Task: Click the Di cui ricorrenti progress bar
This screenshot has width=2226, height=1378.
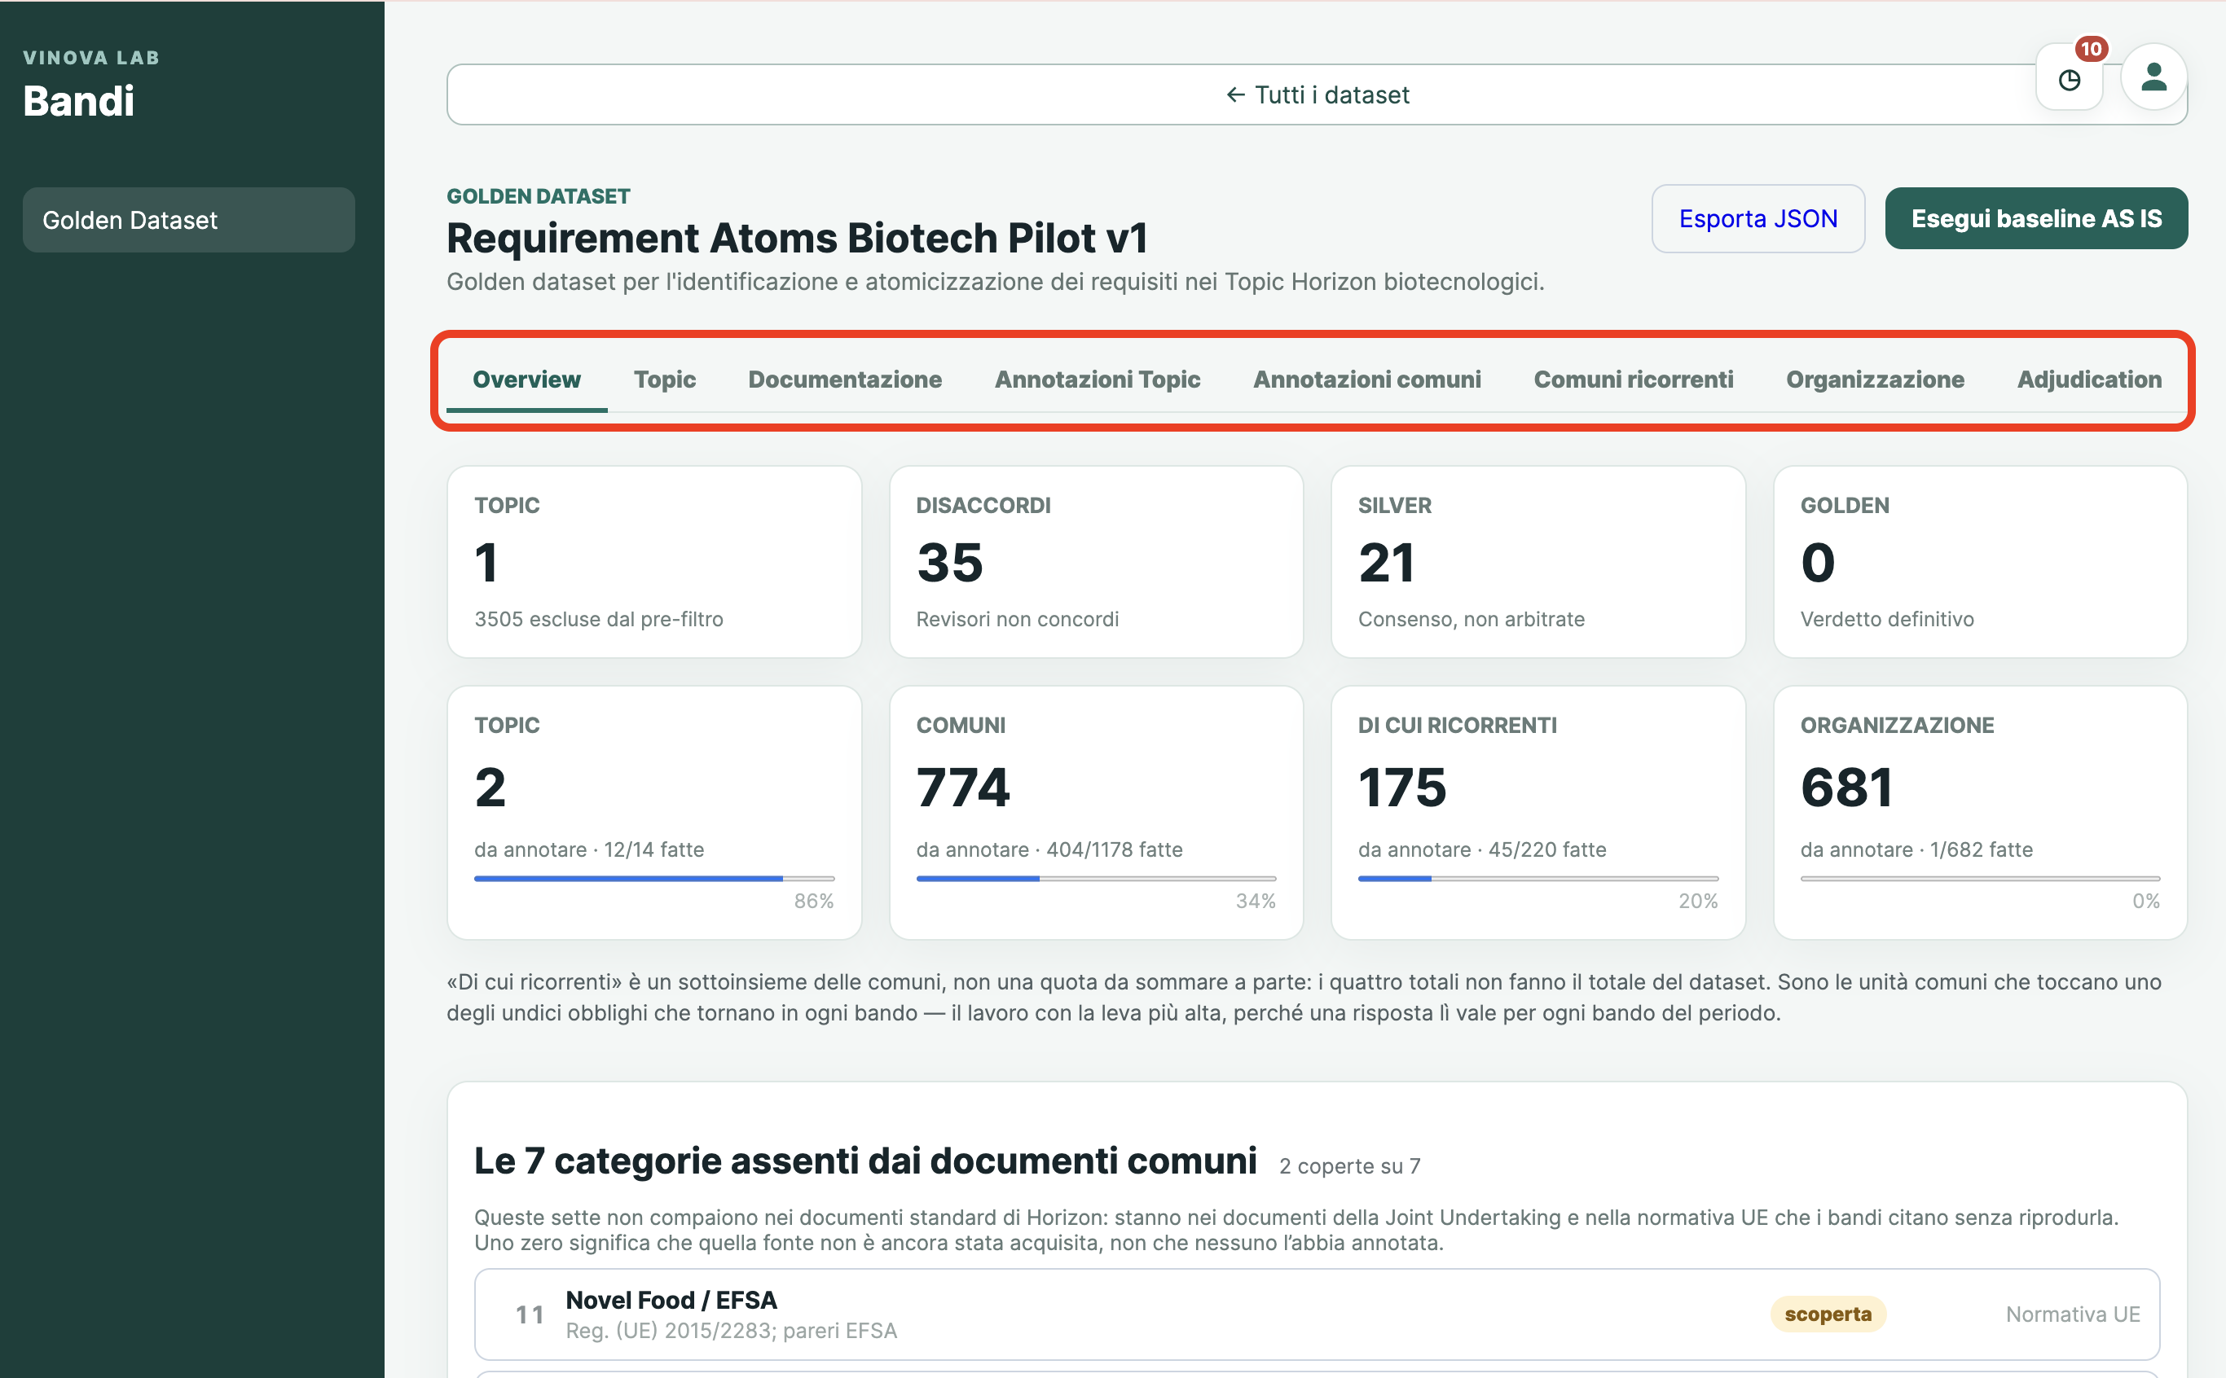Action: click(x=1538, y=879)
